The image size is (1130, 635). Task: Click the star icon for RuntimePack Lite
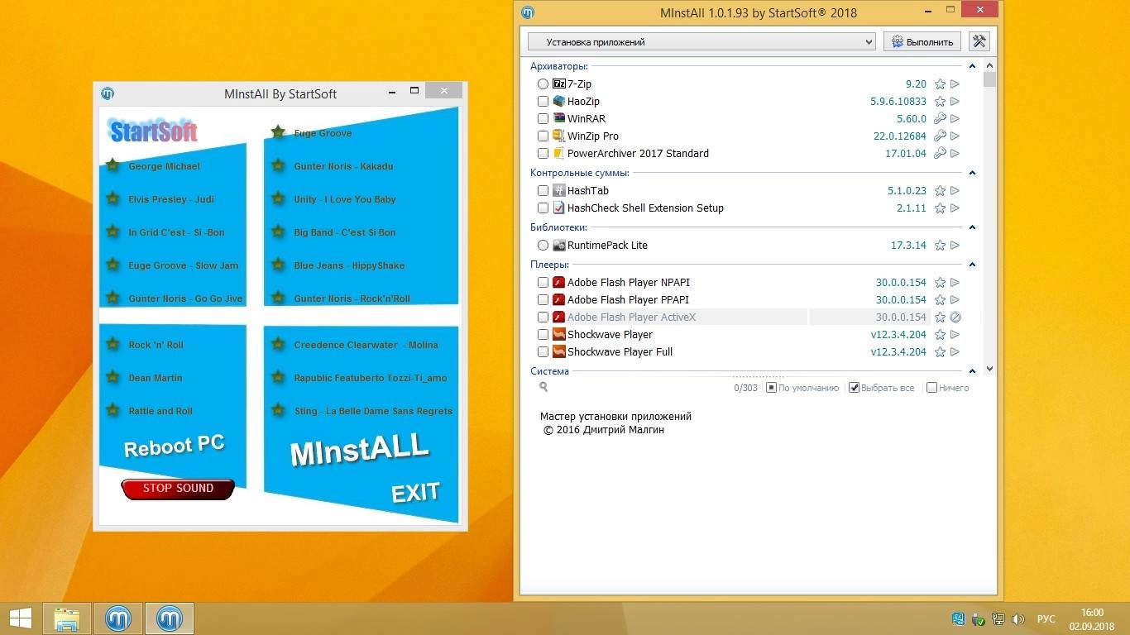point(940,246)
